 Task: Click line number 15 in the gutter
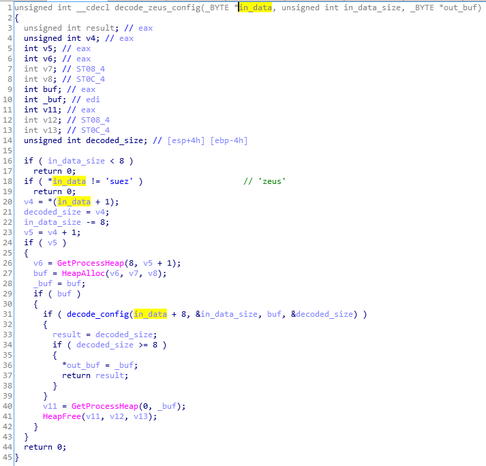(7, 151)
